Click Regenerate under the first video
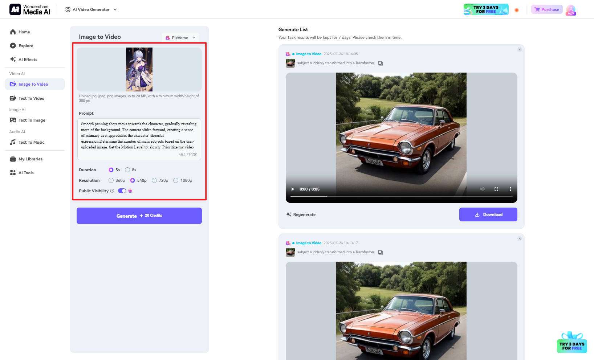 pos(301,214)
